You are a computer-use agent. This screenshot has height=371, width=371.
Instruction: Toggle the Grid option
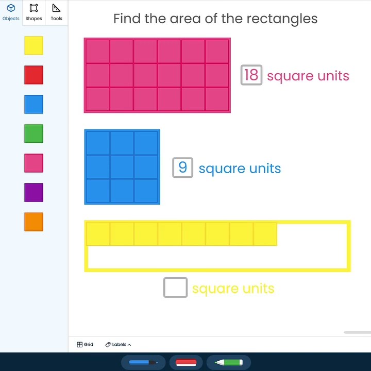(x=85, y=345)
